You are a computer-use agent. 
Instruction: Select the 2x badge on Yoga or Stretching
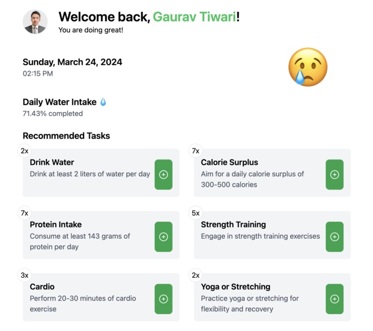coord(196,275)
